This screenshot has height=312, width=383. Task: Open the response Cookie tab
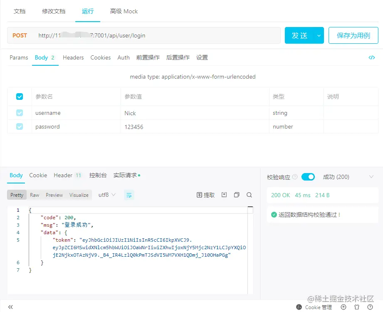pyautogui.click(x=38, y=175)
